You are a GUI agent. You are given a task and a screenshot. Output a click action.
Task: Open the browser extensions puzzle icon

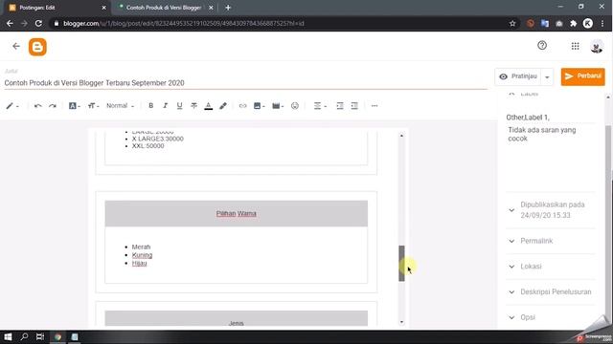tap(573, 23)
